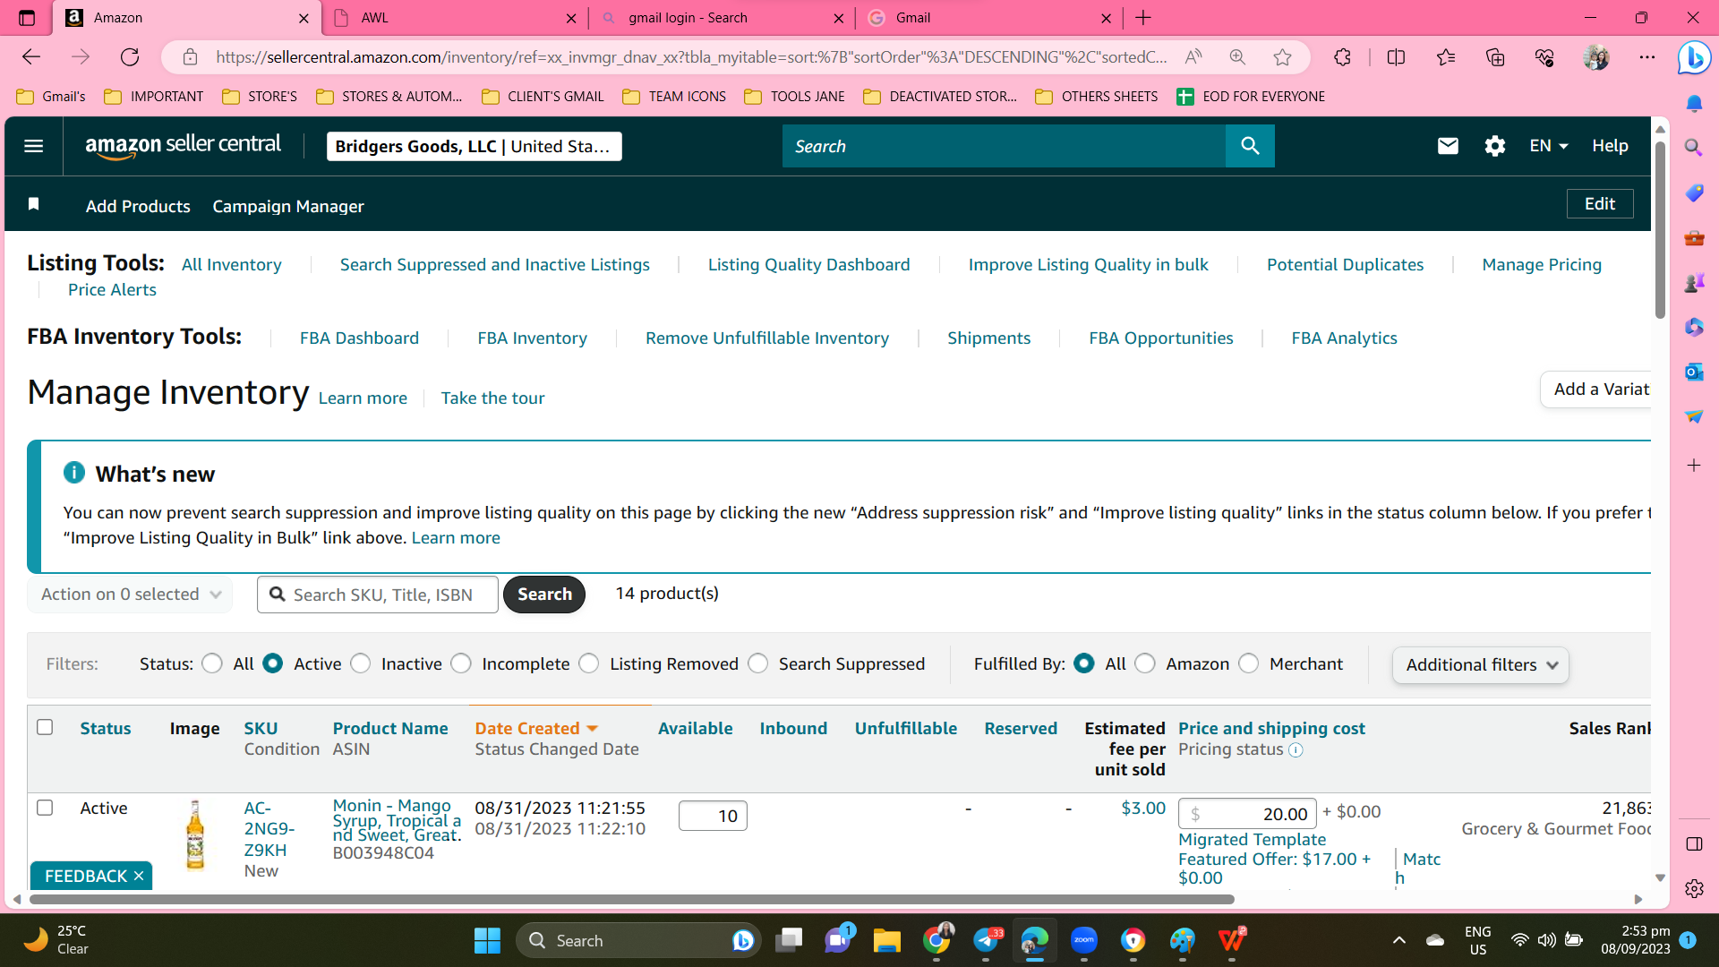Screen dimensions: 1719x967
Task: Open the Edge sidebar notifications bell
Action: click(1694, 104)
